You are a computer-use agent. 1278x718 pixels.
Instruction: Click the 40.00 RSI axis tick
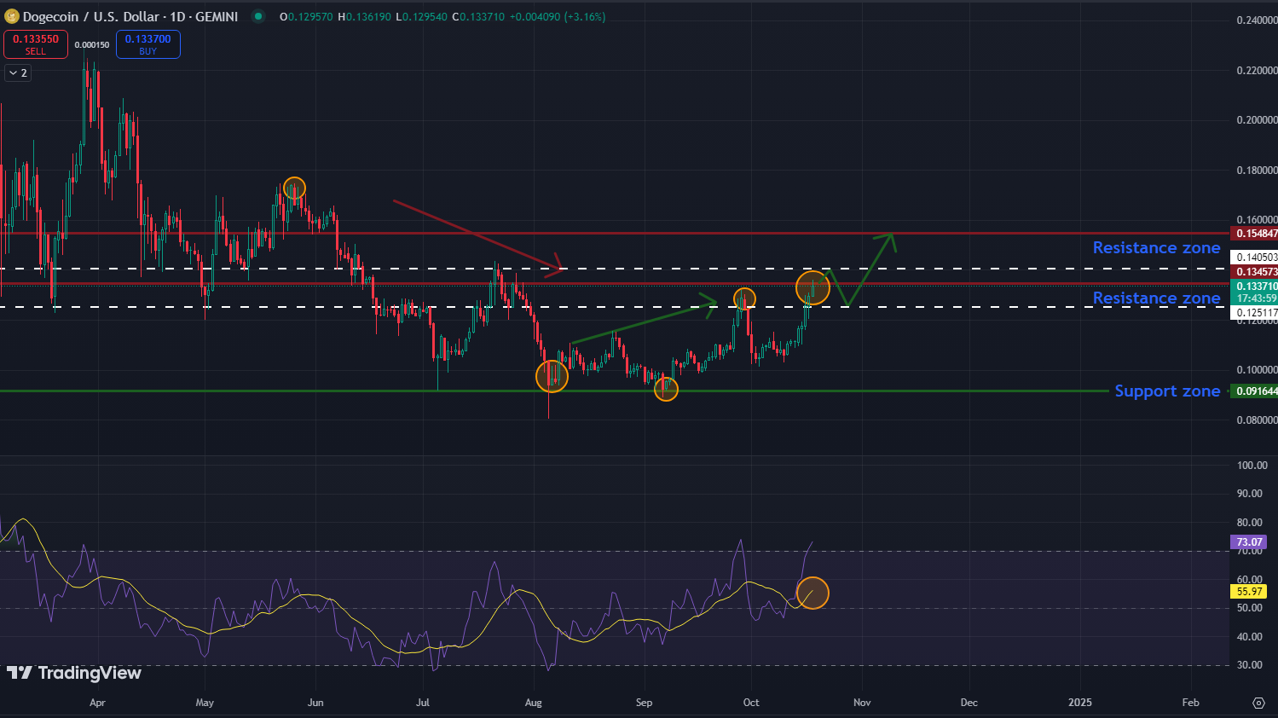pos(1250,637)
